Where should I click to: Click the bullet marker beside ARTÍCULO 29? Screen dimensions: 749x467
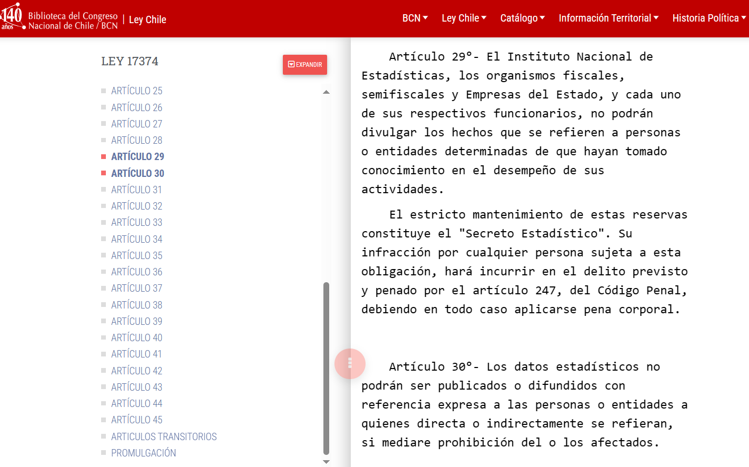click(x=104, y=156)
